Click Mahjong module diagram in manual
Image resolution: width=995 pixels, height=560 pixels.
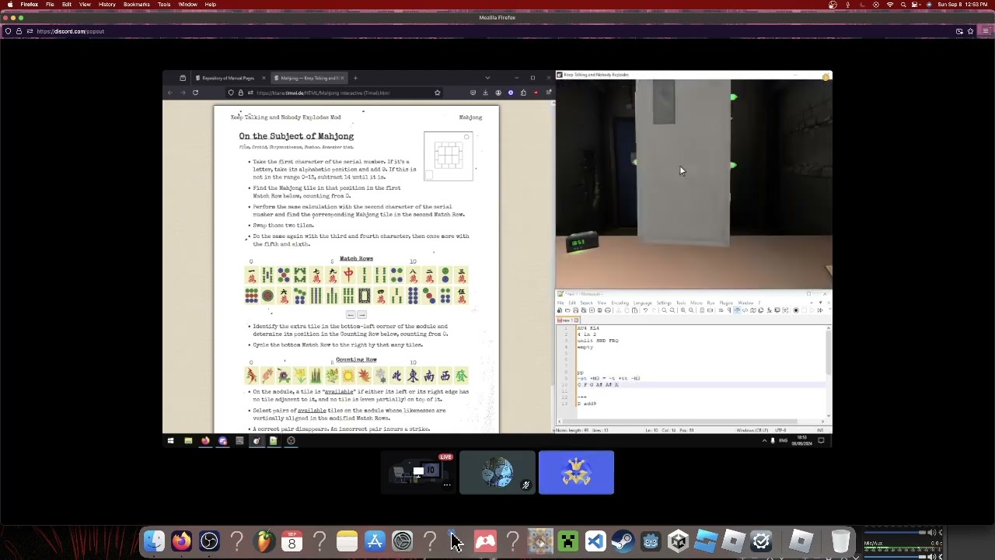[x=449, y=156]
